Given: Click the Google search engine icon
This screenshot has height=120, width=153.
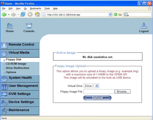Looking at the screenshot, I should click(x=126, y=15).
